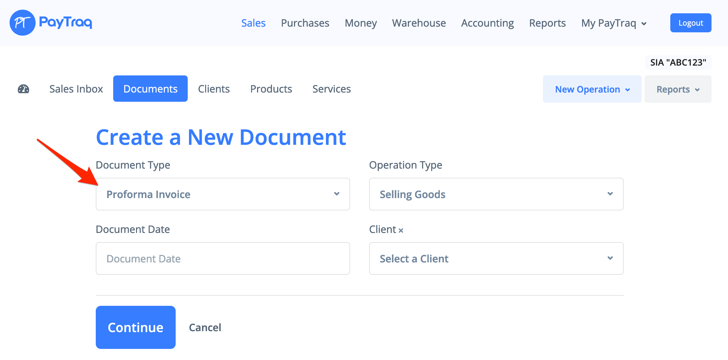Open the Document Type dropdown
The height and width of the screenshot is (360, 728).
(223, 194)
